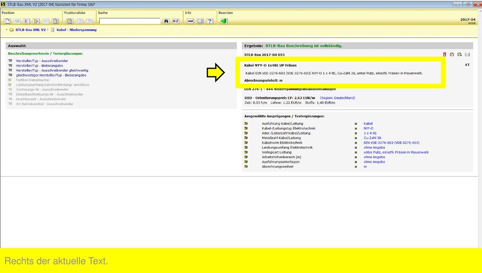Open STLB-Bau XML V2 breadcrumb folder
Screen dimensions: 482x273
[31, 30]
